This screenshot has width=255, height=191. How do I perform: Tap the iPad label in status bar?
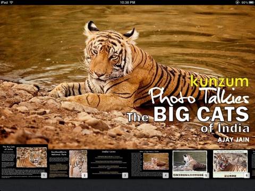click(x=4, y=2)
